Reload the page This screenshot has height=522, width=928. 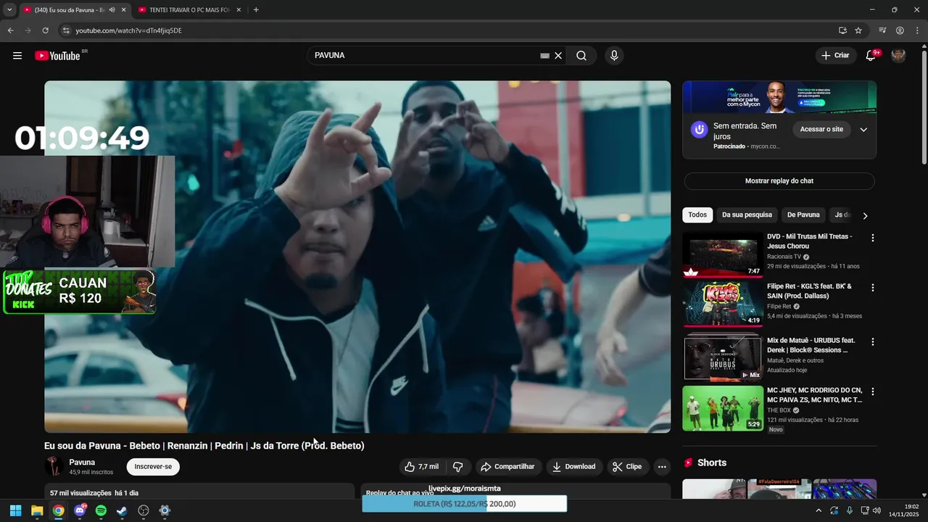45,30
